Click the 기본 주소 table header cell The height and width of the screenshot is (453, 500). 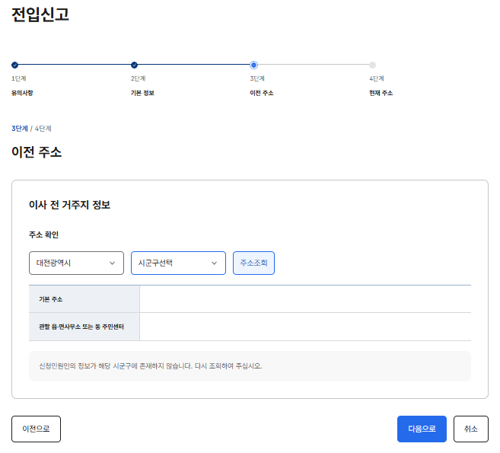point(84,299)
